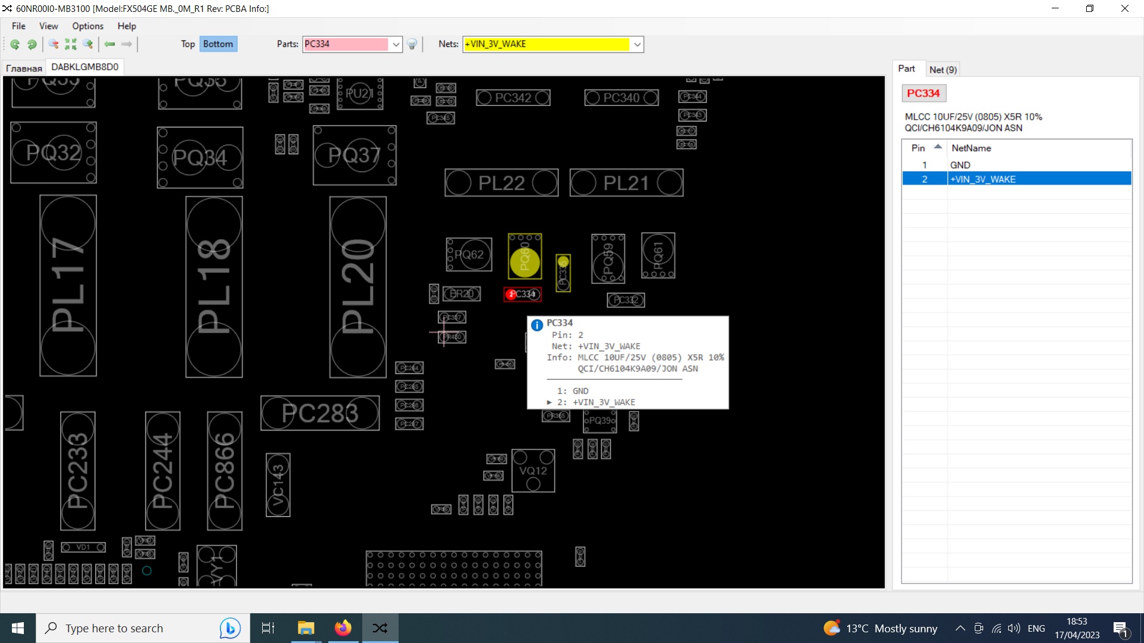Expand the Parts dropdown list
Image resolution: width=1144 pixels, height=643 pixels.
pos(396,45)
